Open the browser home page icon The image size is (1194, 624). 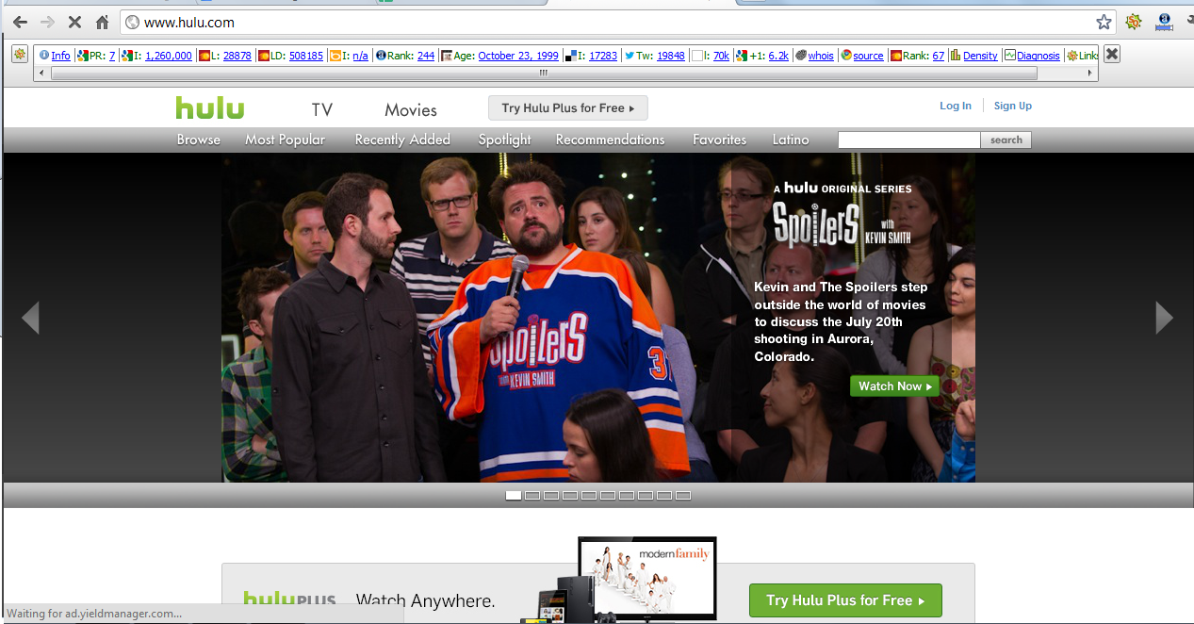(x=103, y=22)
